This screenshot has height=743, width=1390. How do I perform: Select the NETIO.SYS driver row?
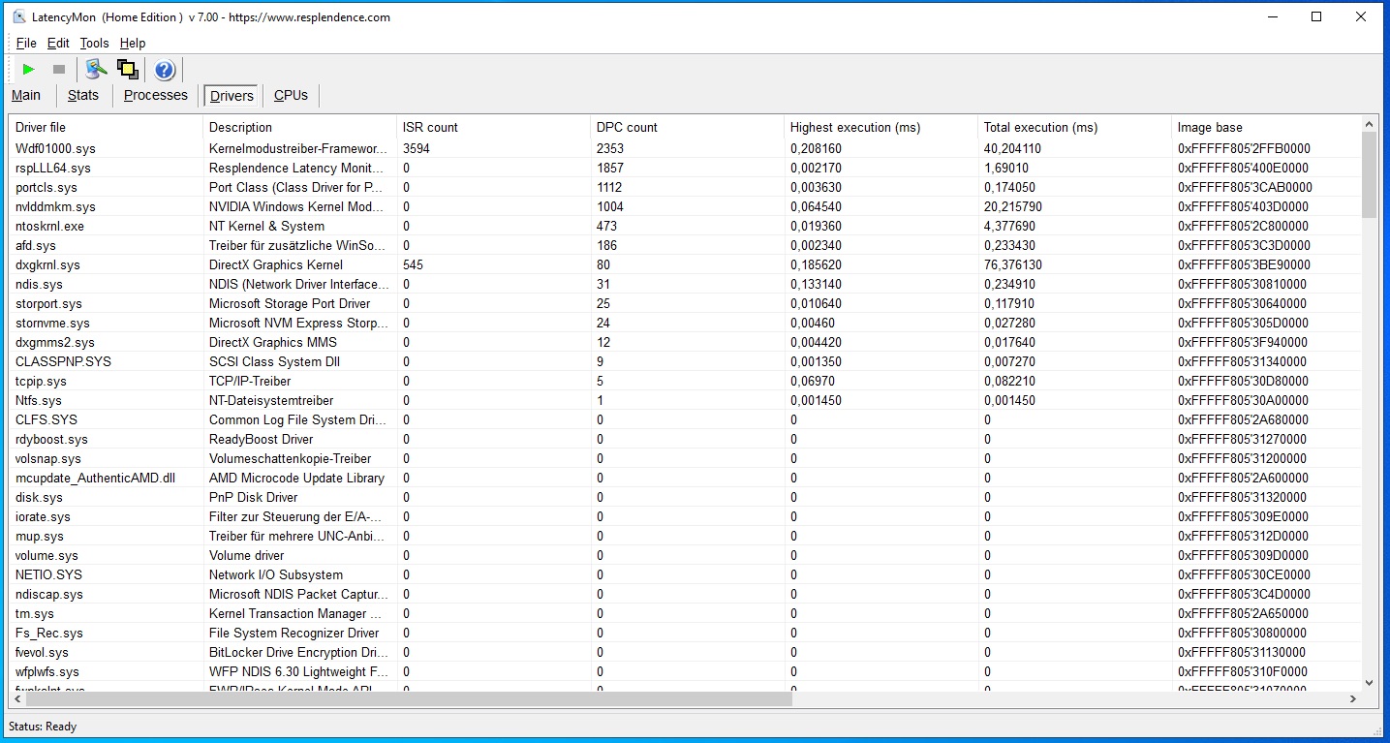685,574
